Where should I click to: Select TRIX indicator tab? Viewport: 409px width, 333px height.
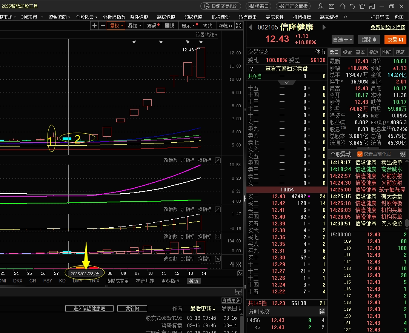[x=94, y=281]
